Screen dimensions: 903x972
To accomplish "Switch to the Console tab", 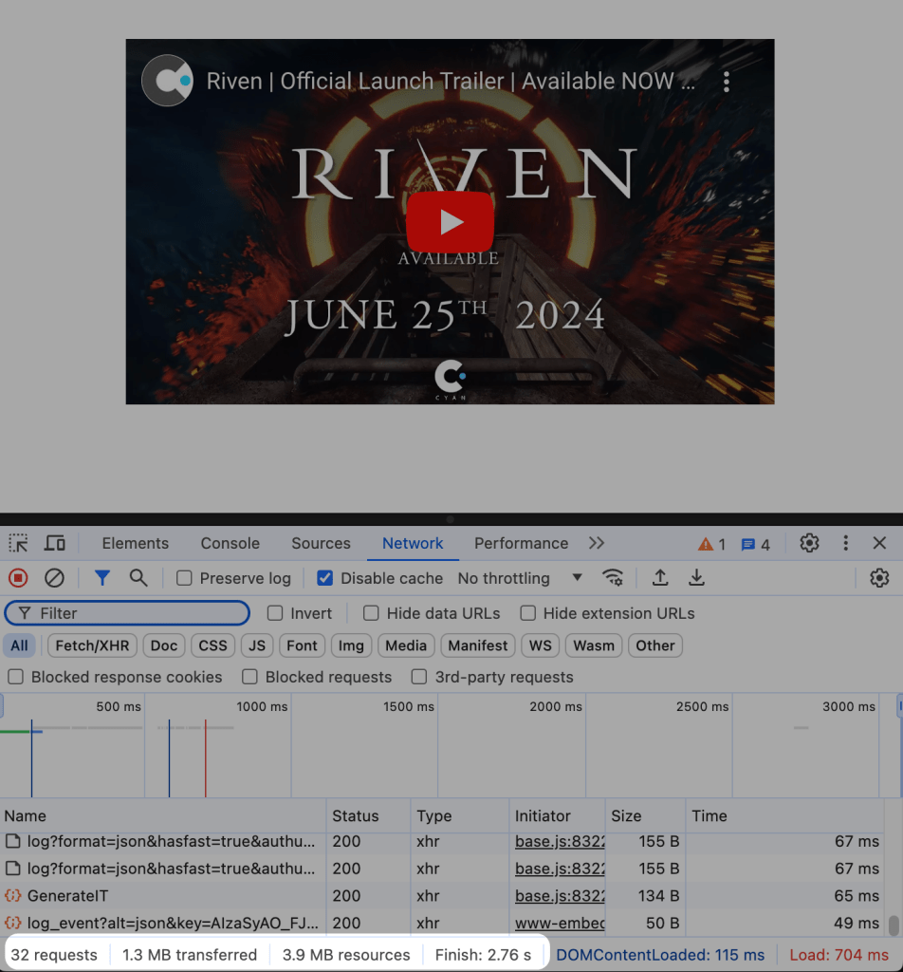I will [x=230, y=543].
